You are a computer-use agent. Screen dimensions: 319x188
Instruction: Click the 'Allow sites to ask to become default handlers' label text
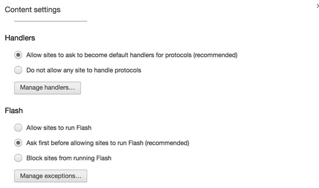tap(109, 55)
